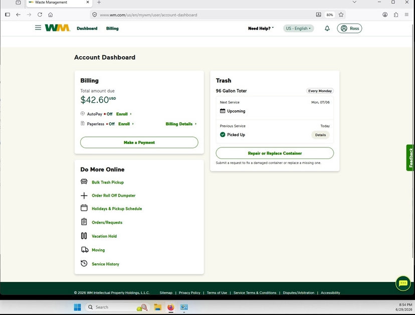Screen dimensions: 415x315
Task: Expand the Need Help? dropdown
Action: pos(261,29)
